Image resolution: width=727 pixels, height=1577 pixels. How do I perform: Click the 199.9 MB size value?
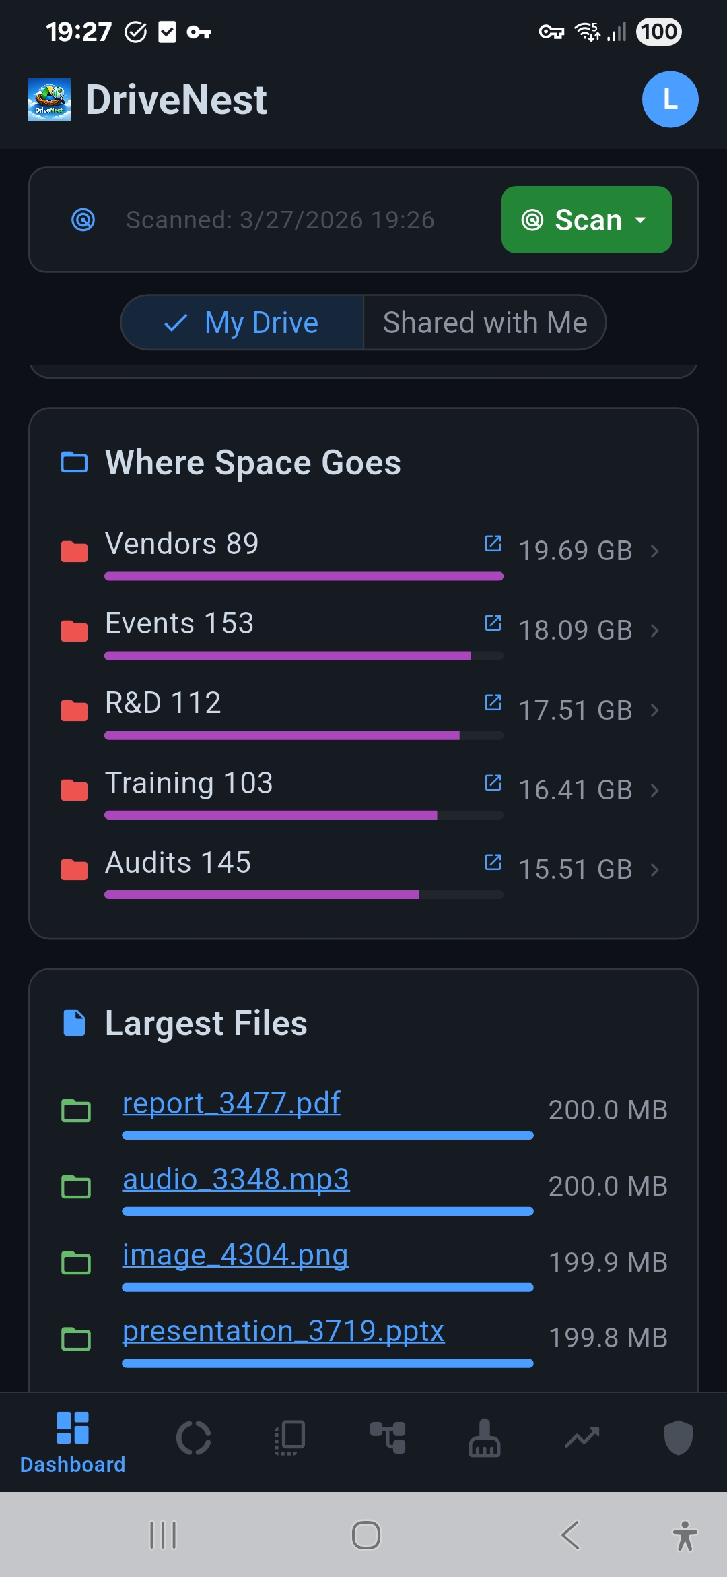pyautogui.click(x=608, y=1262)
